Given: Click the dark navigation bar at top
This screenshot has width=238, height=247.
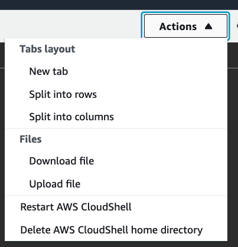Looking at the screenshot, I should (x=119, y=5).
